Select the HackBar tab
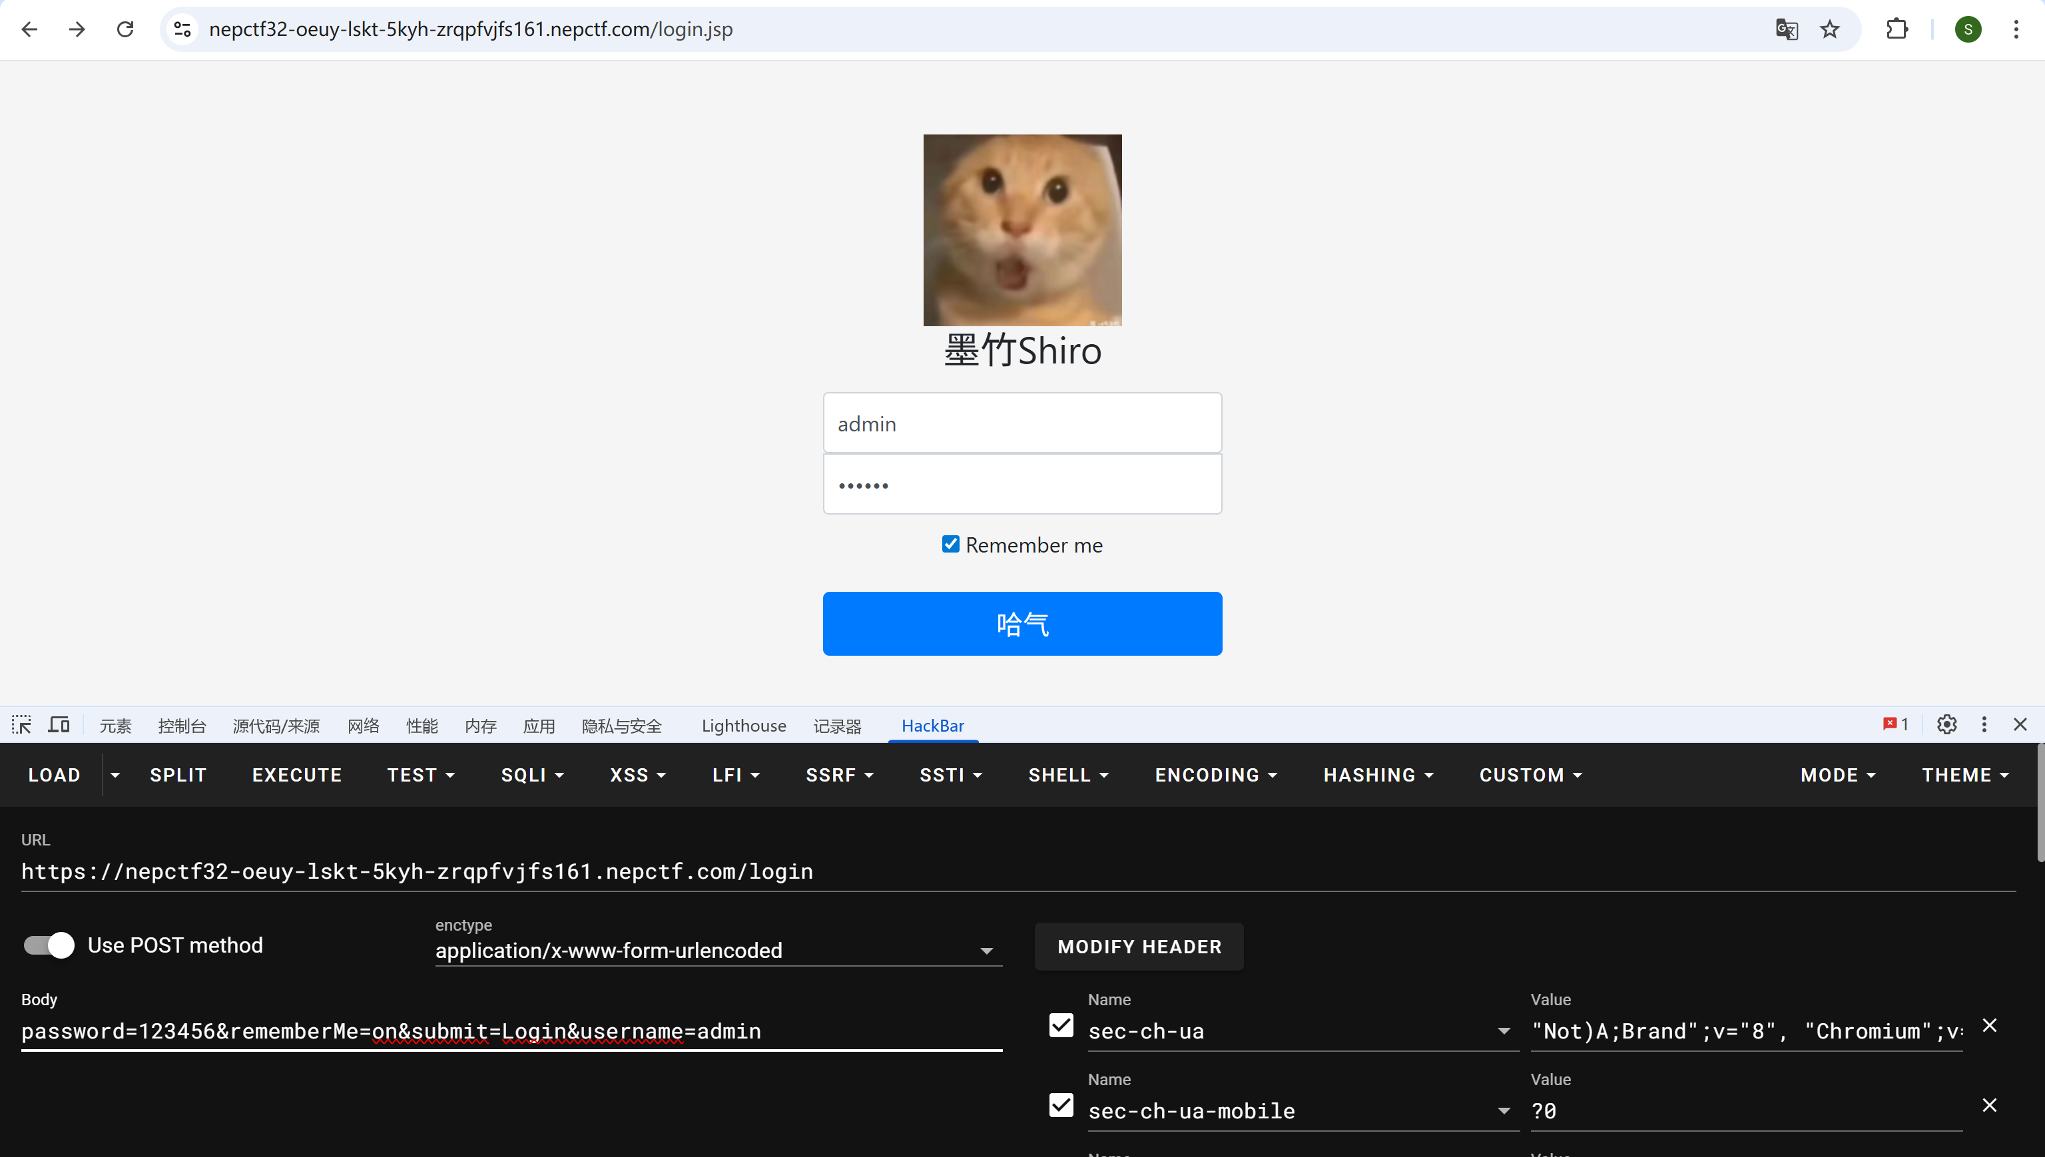Image resolution: width=2045 pixels, height=1157 pixels. tap(932, 726)
